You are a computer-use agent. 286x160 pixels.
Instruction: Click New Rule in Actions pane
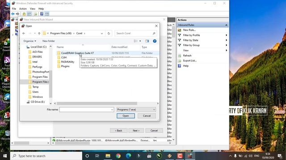(189, 30)
